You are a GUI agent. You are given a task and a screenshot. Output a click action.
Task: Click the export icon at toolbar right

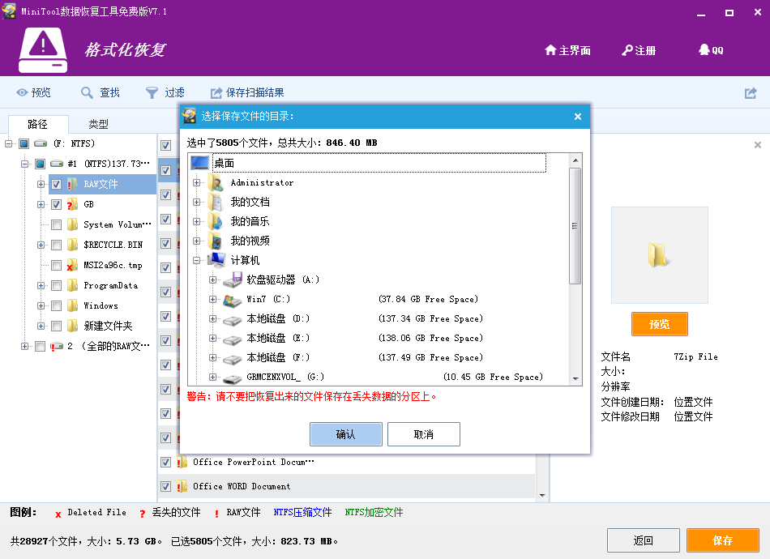[751, 92]
